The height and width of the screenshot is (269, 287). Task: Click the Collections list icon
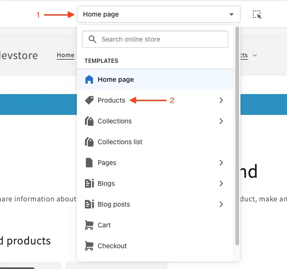(x=89, y=142)
